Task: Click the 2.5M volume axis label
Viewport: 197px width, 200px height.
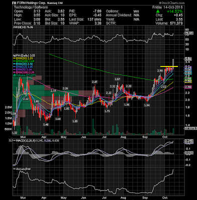Action: [9, 107]
